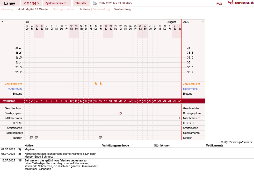
Task: Click the left Blutung row label
Action: tap(18, 94)
